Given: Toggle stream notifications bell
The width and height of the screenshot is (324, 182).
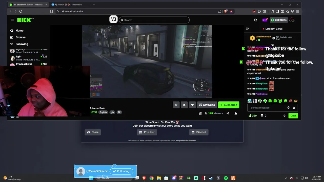Looking at the screenshot, I should [184, 105].
